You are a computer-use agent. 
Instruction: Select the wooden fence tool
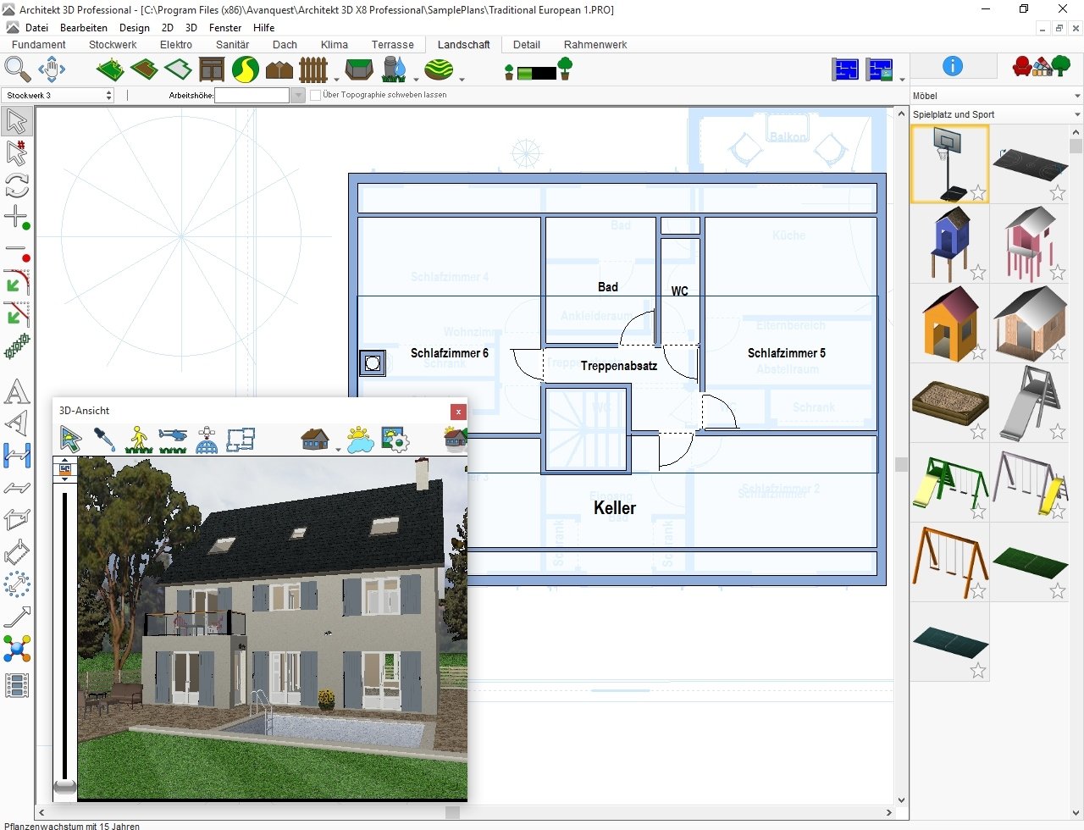tap(313, 69)
